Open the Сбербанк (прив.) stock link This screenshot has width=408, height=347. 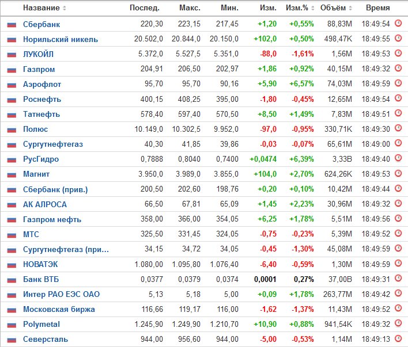[x=55, y=189]
